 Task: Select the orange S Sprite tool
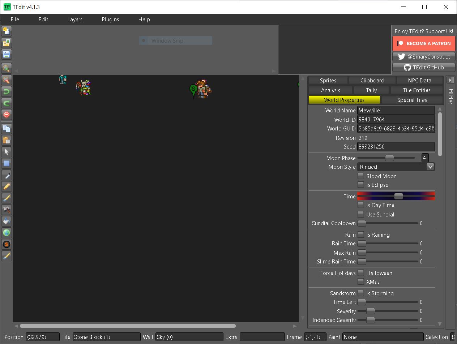pos(7,244)
